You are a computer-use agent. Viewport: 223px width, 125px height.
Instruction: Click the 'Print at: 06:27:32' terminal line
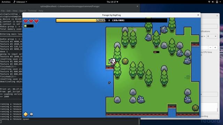11,89
